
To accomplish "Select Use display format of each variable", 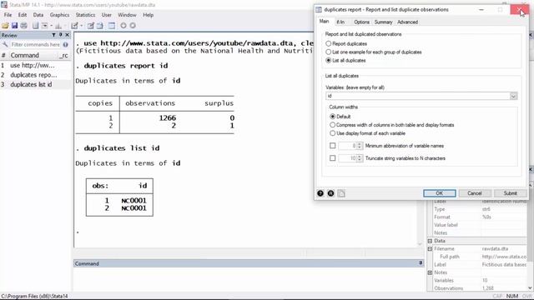I will click(x=333, y=133).
